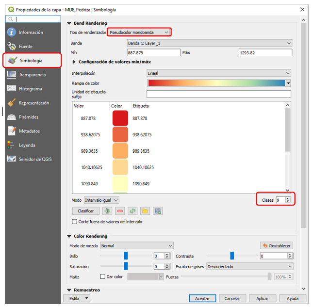Open the Histograma section in the sidebar

(30, 89)
